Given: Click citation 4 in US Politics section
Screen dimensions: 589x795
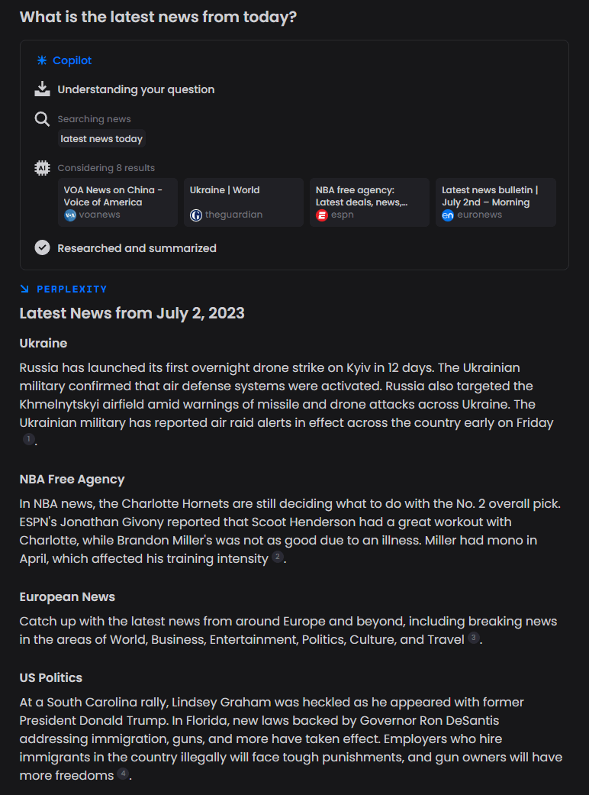Looking at the screenshot, I should [x=123, y=774].
